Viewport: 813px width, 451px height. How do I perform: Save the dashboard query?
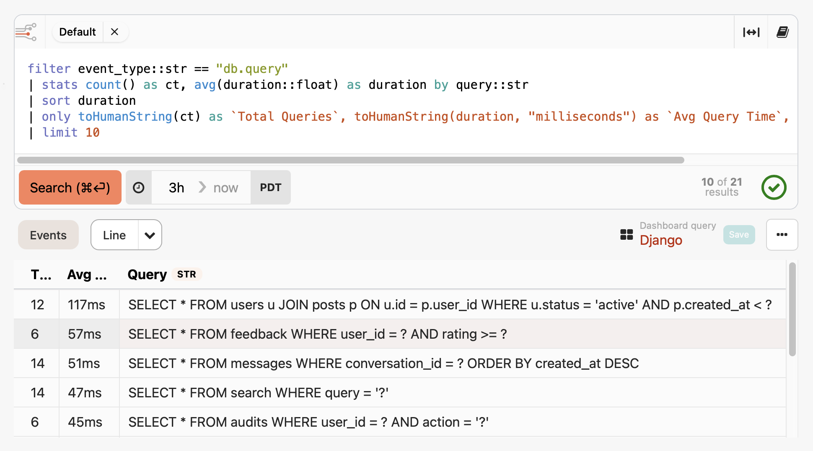pyautogui.click(x=738, y=235)
